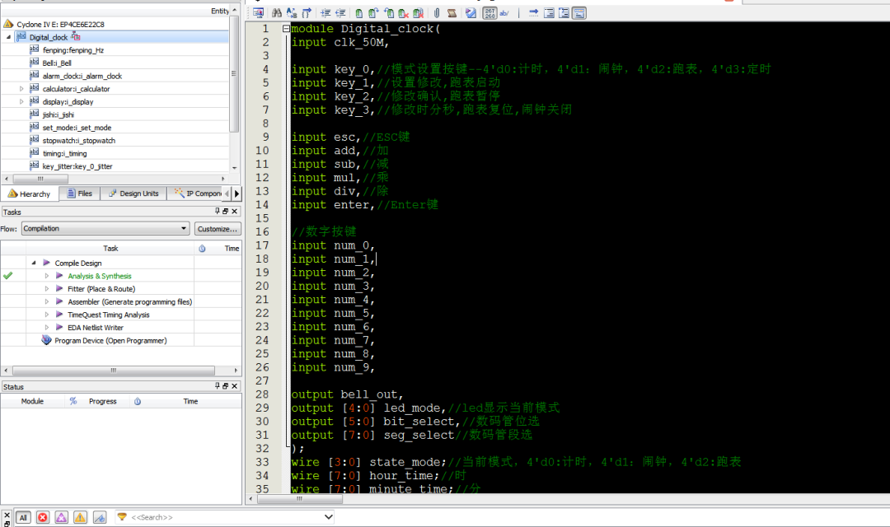This screenshot has width=890, height=527.
Task: Open the Program Device programmer icon
Action: click(46, 340)
